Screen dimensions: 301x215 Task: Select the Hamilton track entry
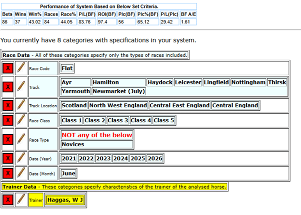118,82
